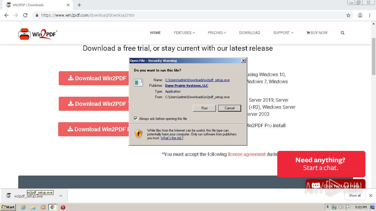Open the What's the risk? link
The image size is (376, 211).
(172, 138)
